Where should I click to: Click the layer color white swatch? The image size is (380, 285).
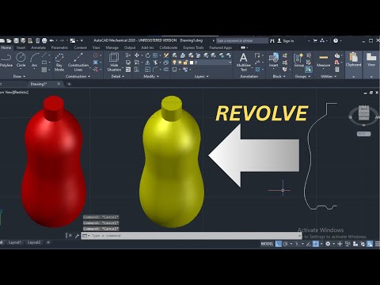click(192, 63)
